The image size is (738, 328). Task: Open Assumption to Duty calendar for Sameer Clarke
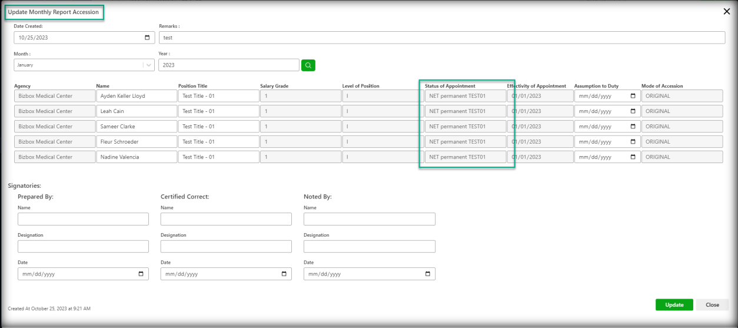[x=633, y=127]
